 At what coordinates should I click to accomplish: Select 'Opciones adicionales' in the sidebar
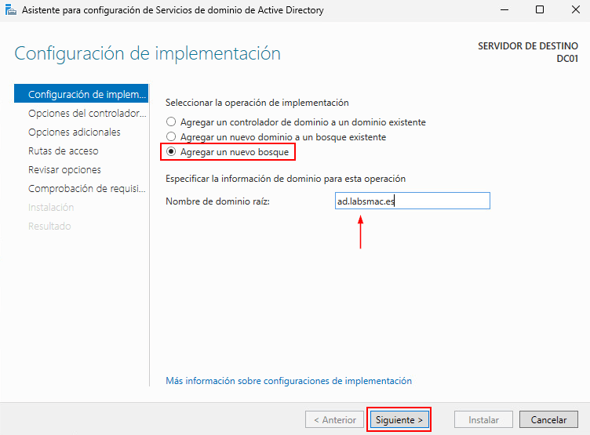pyautogui.click(x=75, y=132)
